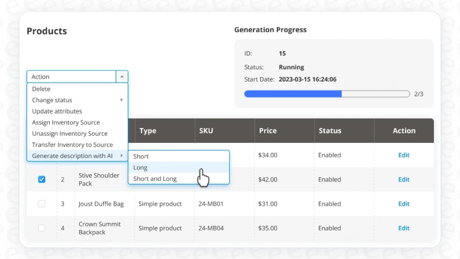Click the $35.00 price cell
The width and height of the screenshot is (460, 259).
(268, 228)
